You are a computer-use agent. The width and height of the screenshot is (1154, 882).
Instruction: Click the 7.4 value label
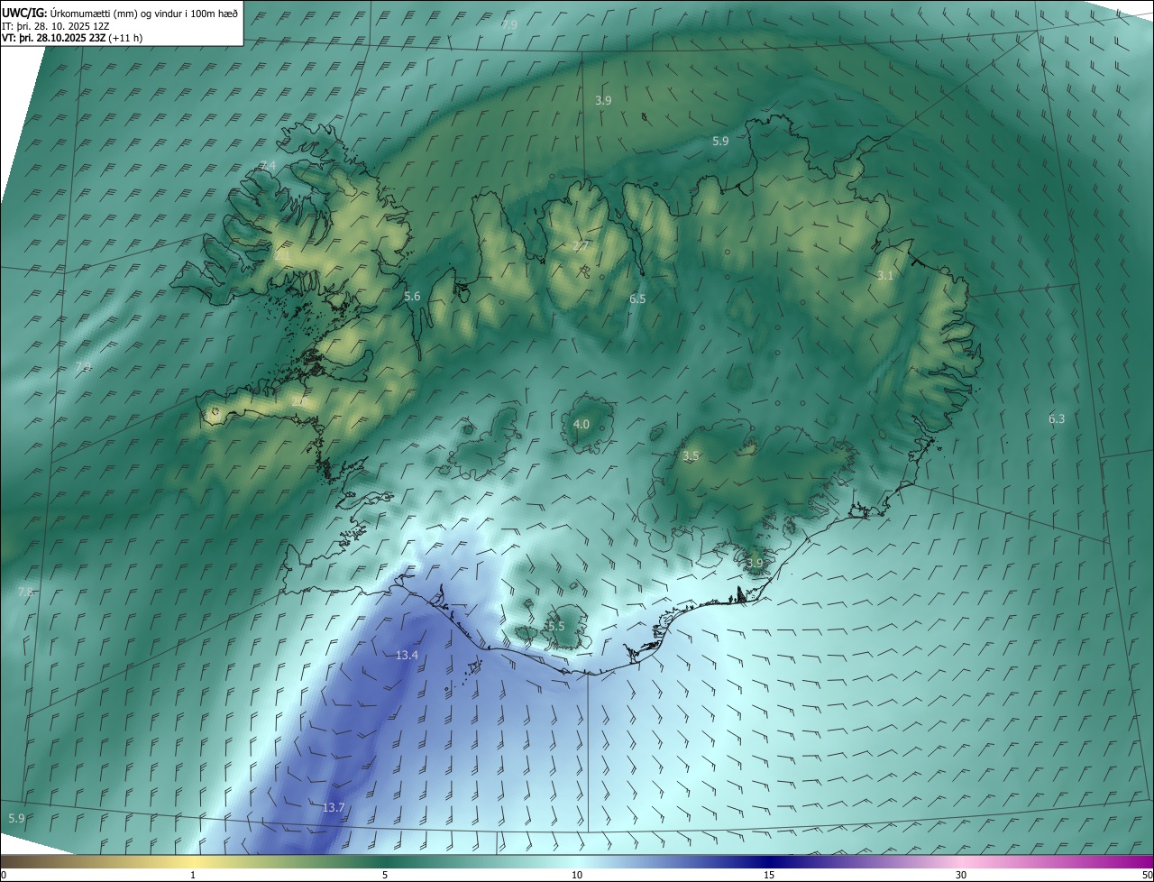268,165
